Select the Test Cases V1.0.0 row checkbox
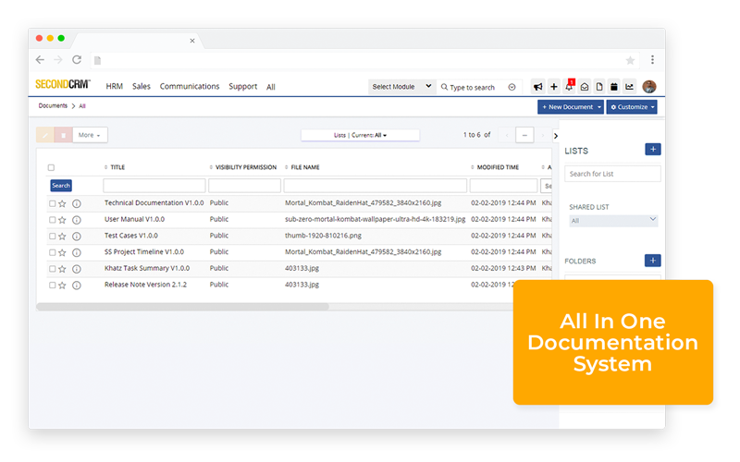 pyautogui.click(x=52, y=237)
